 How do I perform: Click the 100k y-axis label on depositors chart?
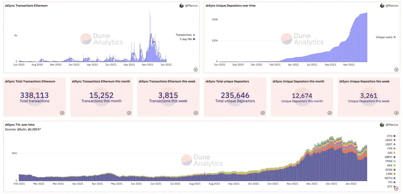(215, 41)
